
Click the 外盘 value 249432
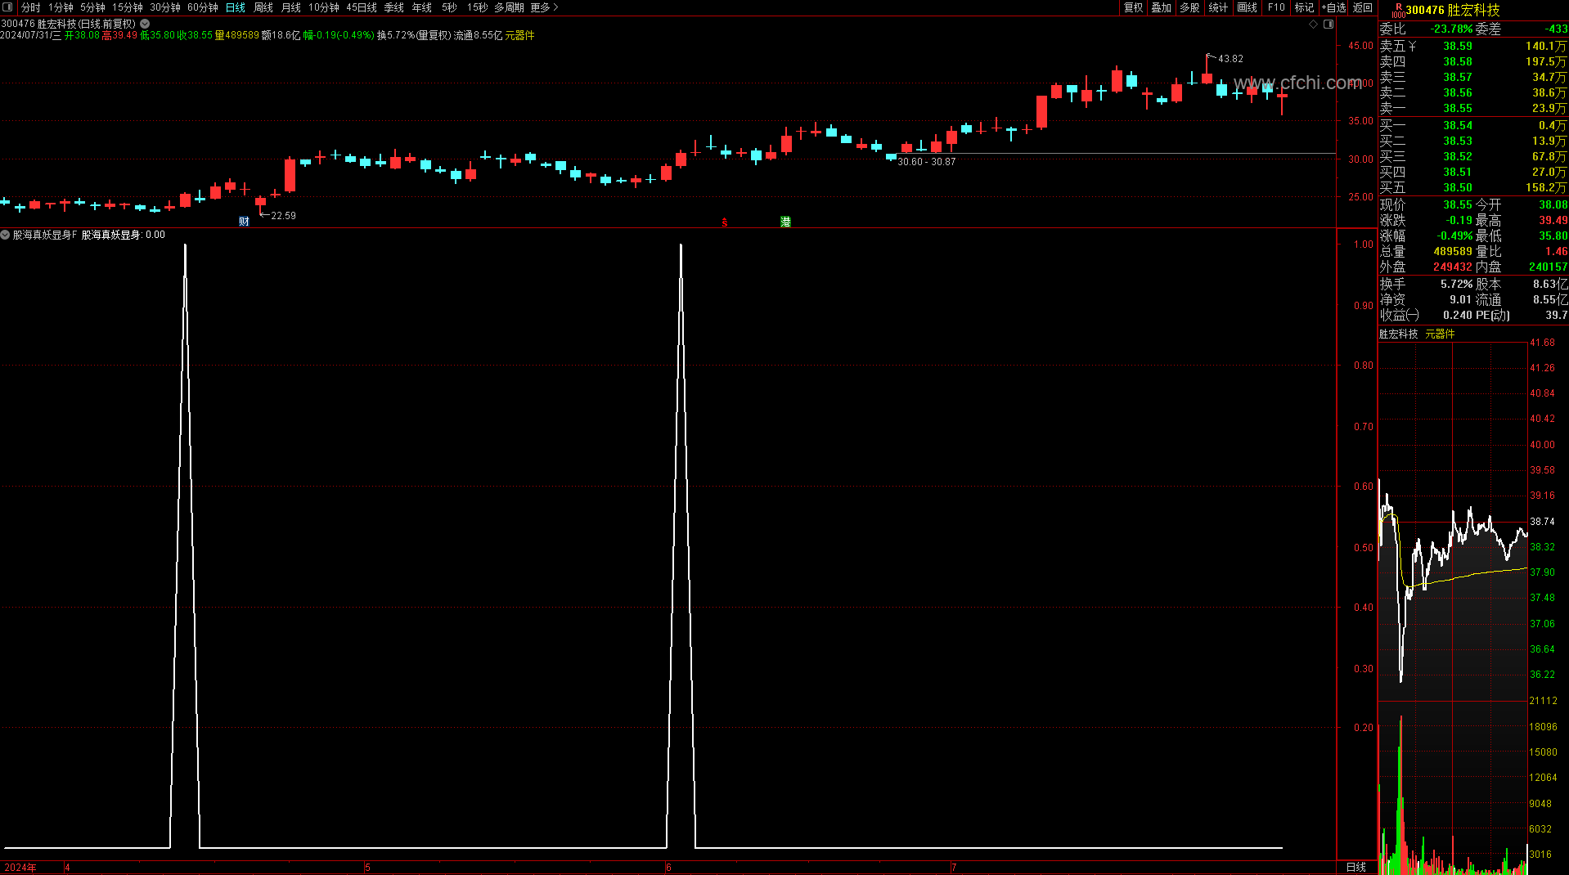1453,267
